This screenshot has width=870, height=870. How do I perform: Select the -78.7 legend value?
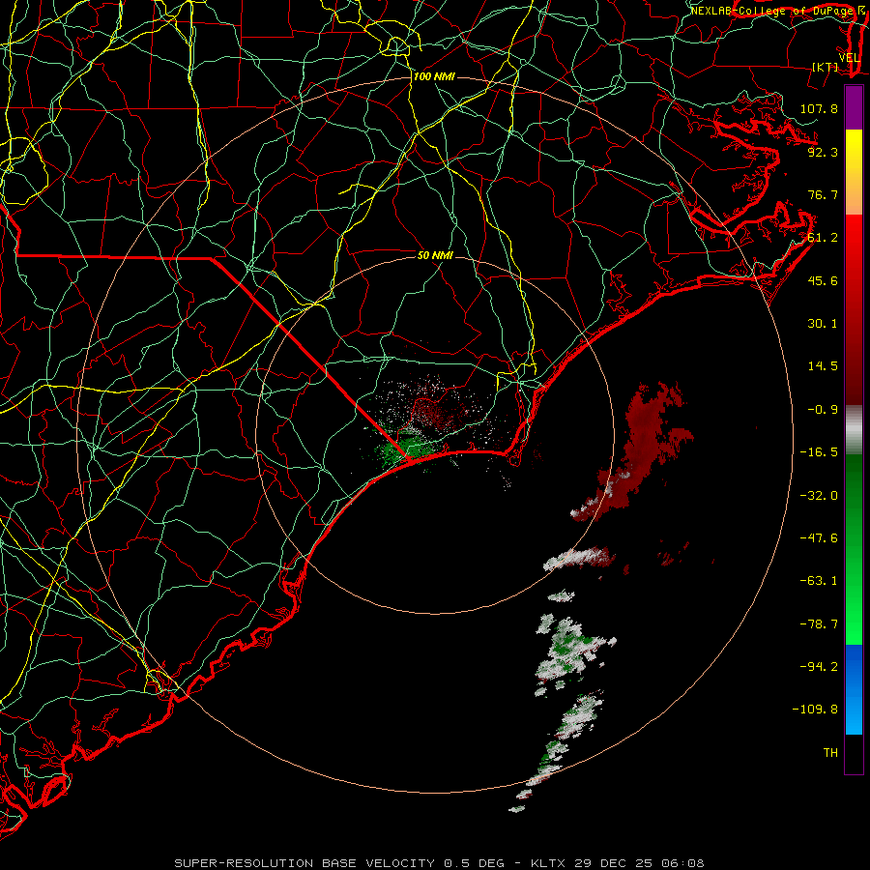click(x=819, y=624)
